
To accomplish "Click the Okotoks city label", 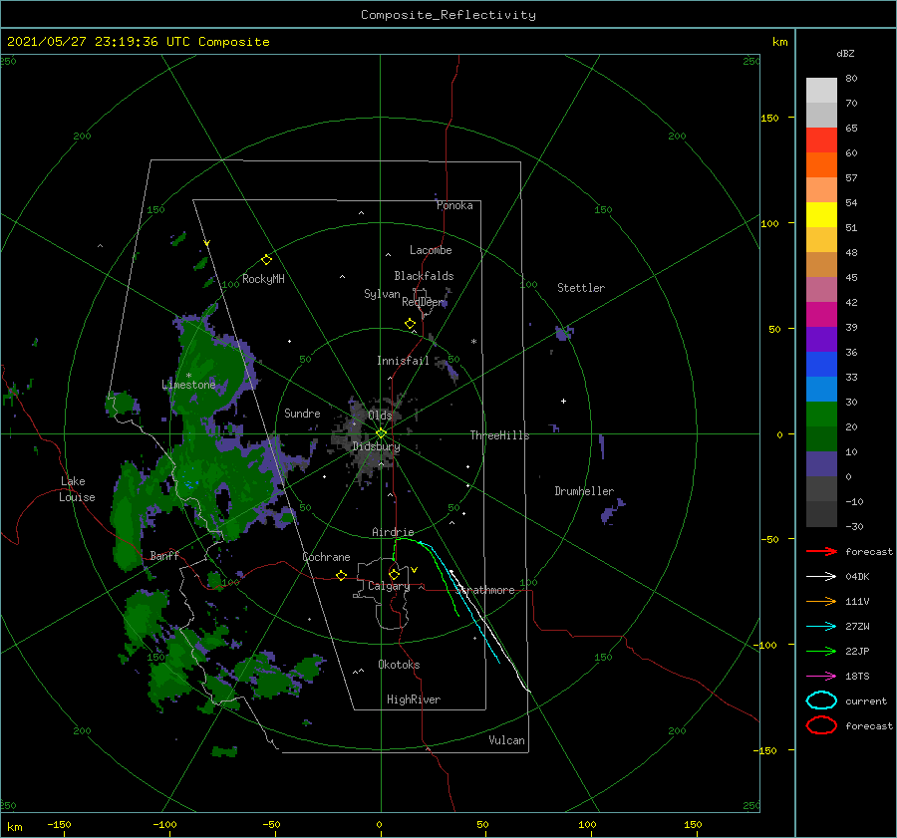I will pos(399,665).
